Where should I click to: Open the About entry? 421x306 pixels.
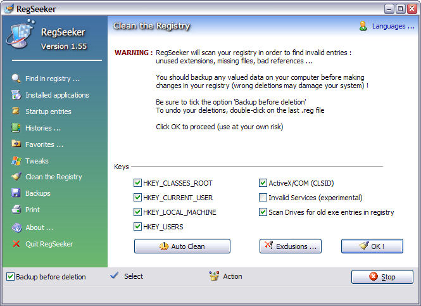39,227
